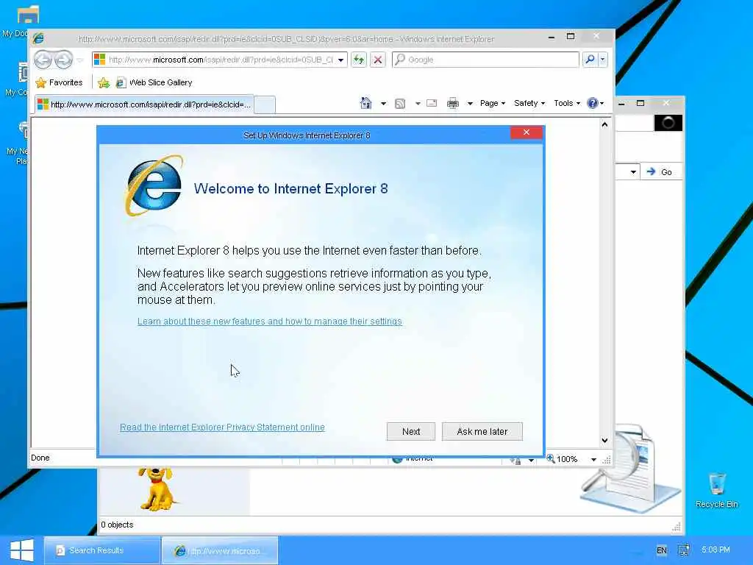The height and width of the screenshot is (565, 753).
Task: Click the My Computer desktop icon
Action: [x=23, y=73]
